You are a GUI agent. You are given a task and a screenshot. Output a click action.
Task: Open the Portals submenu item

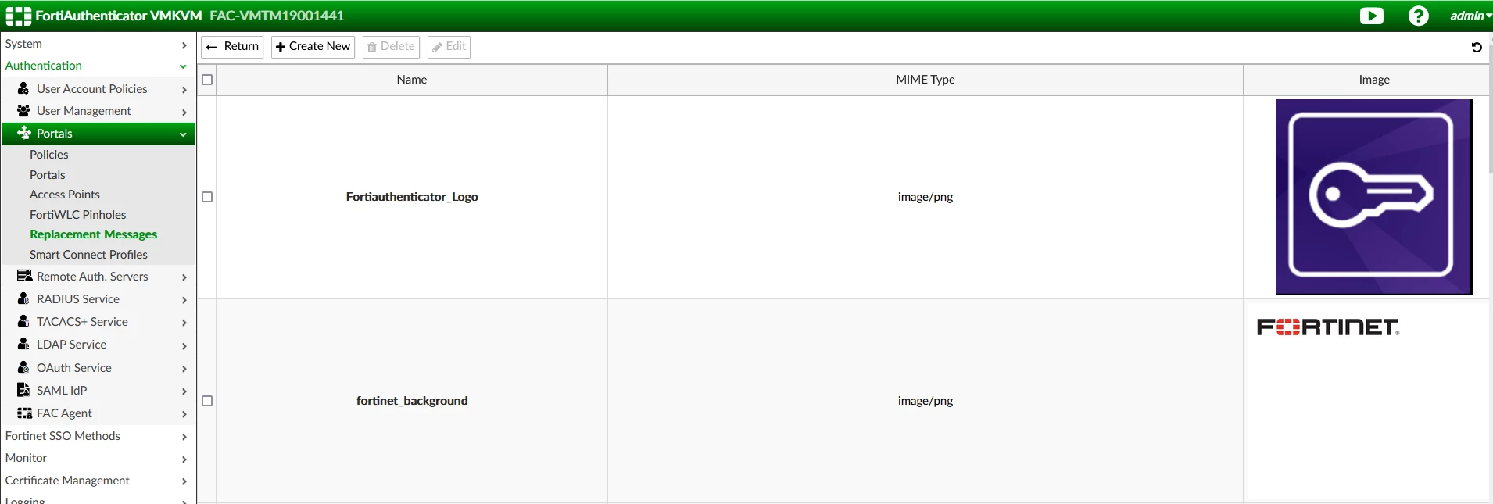[x=48, y=175]
